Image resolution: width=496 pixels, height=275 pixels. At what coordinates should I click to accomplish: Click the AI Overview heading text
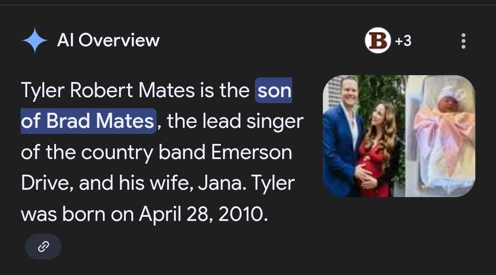click(x=108, y=41)
